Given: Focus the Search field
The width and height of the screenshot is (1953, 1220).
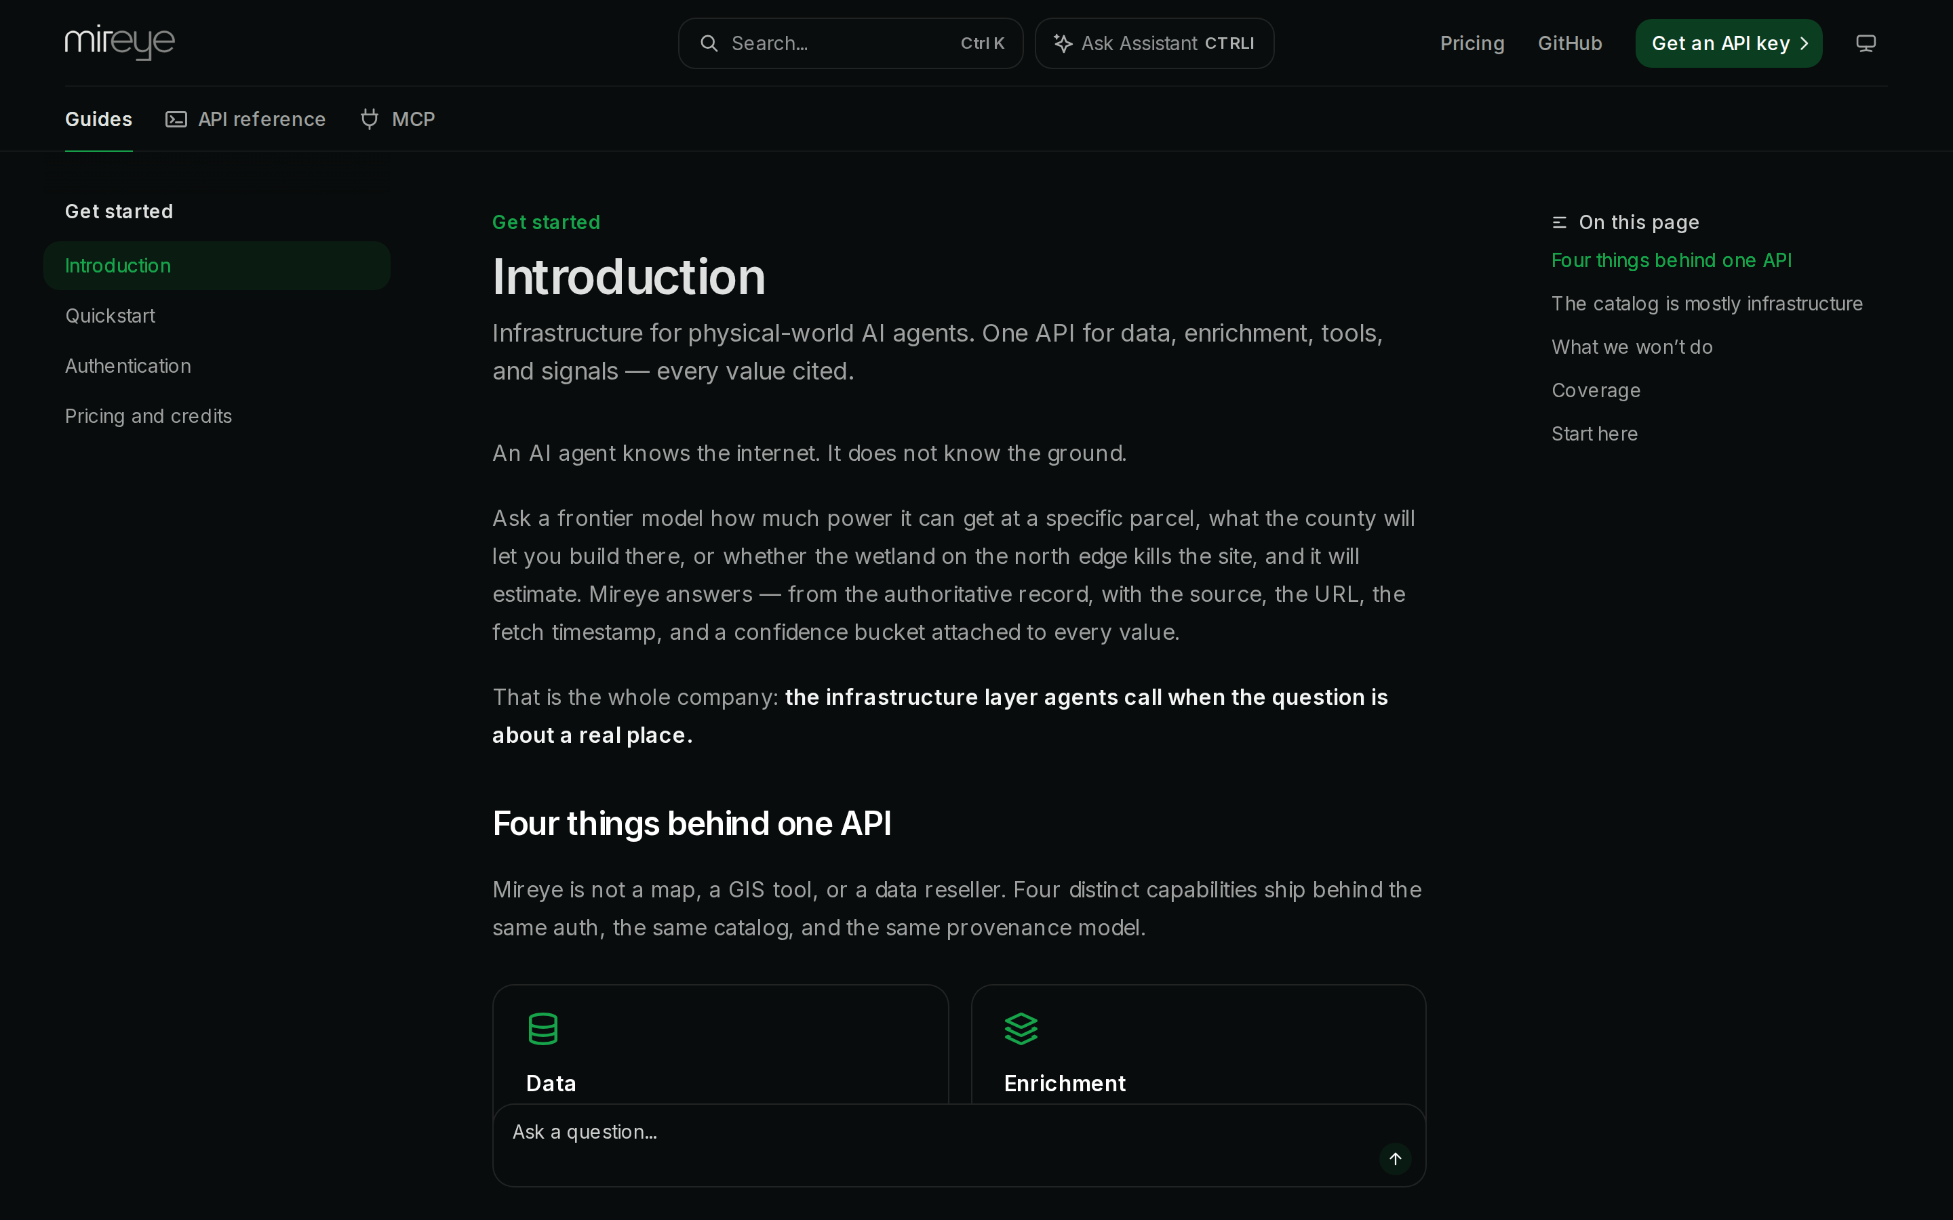Looking at the screenshot, I should click(850, 43).
